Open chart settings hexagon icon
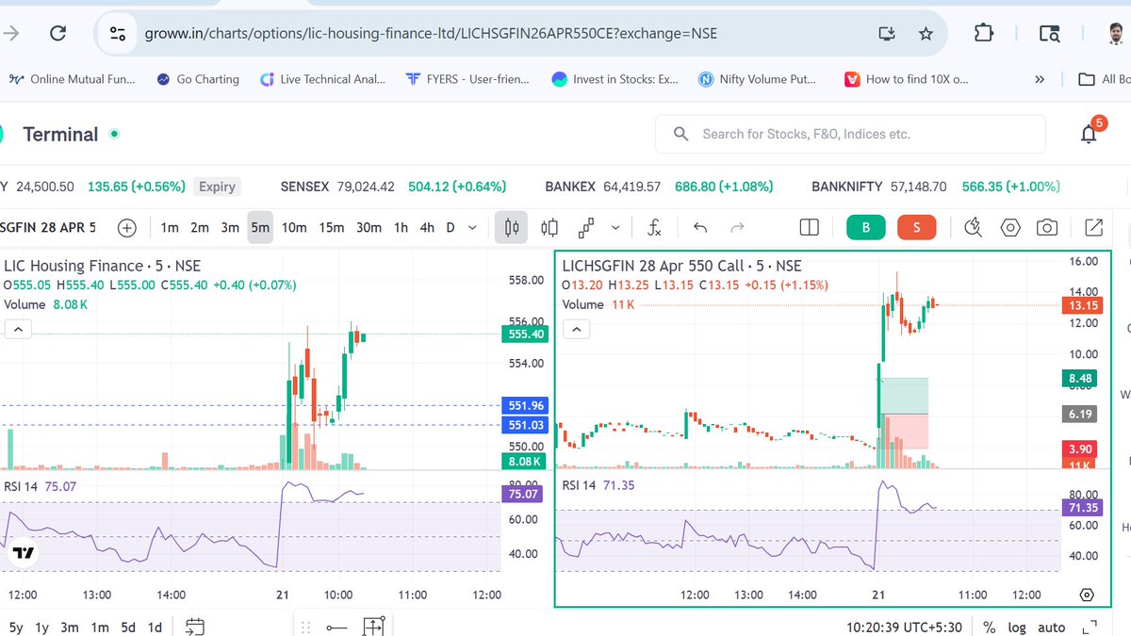This screenshot has height=636, width=1131. pos(1010,227)
